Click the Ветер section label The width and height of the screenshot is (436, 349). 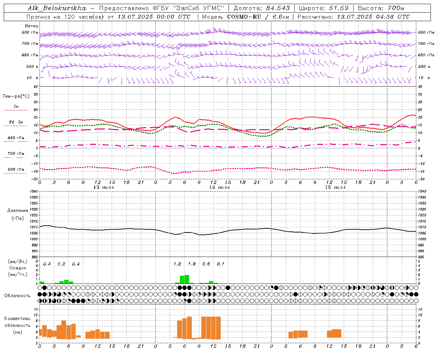pos(31,26)
